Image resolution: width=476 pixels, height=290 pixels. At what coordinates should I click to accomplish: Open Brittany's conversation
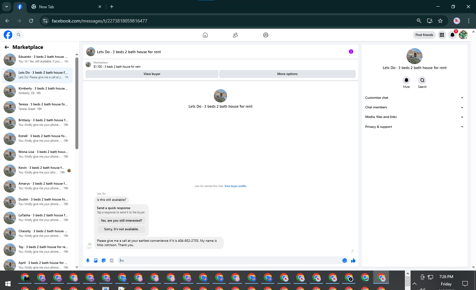point(37,123)
